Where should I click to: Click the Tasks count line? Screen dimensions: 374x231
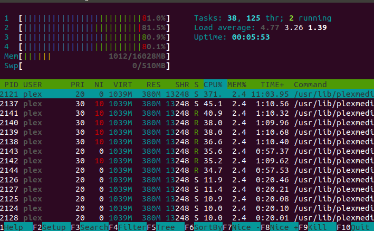pos(263,18)
